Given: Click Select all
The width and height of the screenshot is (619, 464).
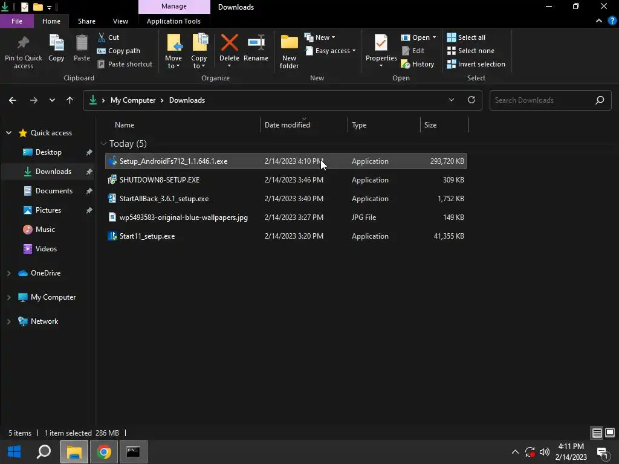Looking at the screenshot, I should point(466,37).
